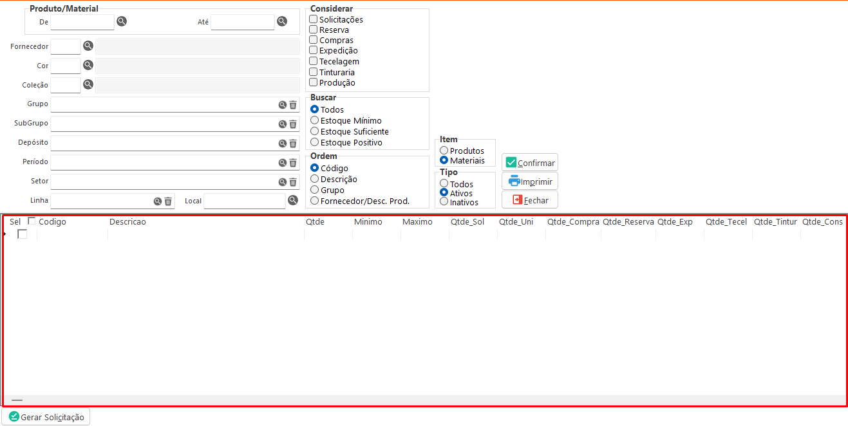Choose Produtos under Item
The image size is (848, 426).
444,151
